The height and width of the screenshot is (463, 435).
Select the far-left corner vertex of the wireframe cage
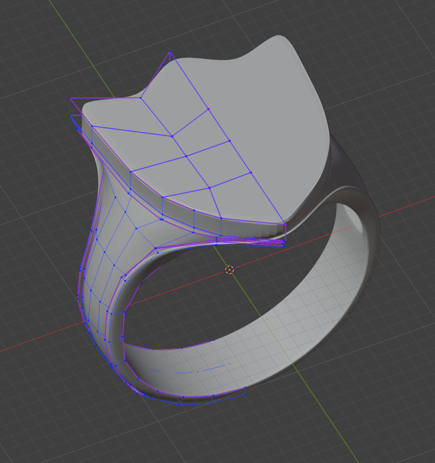click(70, 98)
